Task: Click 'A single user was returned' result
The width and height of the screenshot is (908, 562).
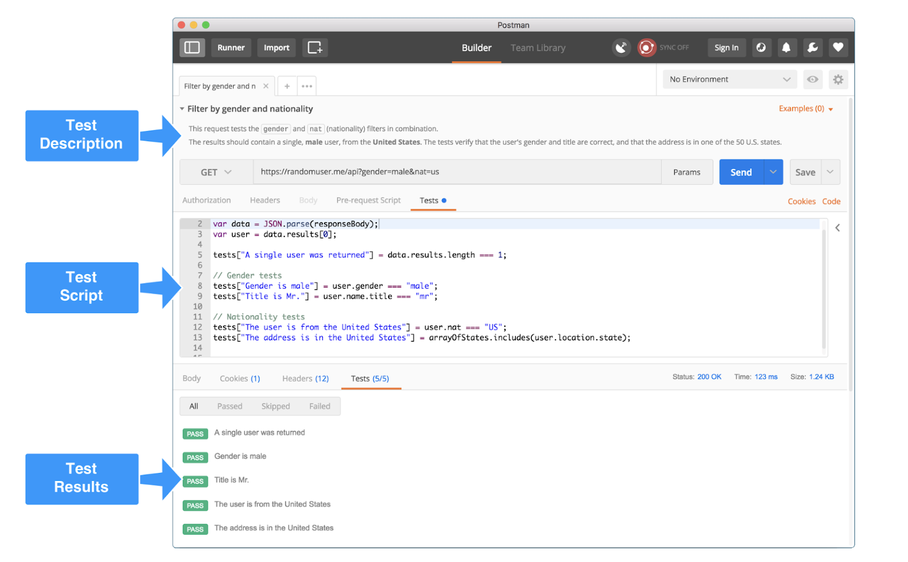Action: click(x=259, y=433)
